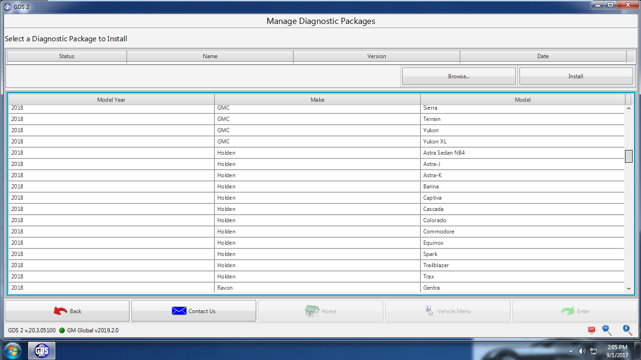Click the zoom in magnifier icon
The width and height of the screenshot is (641, 360).
click(627, 330)
